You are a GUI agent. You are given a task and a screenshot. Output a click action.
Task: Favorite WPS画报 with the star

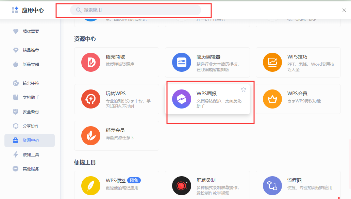tap(243, 89)
